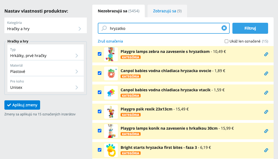The image size is (278, 159).
Task: Open the Pre koho Unisex dropdown
Action: (x=46, y=84)
